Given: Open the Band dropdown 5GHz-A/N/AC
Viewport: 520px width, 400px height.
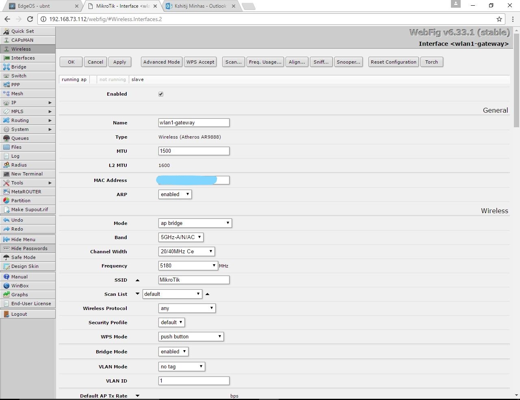Looking at the screenshot, I should tap(181, 237).
